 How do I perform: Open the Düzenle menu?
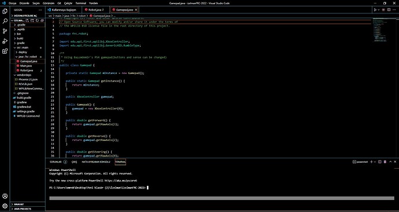(24, 3)
